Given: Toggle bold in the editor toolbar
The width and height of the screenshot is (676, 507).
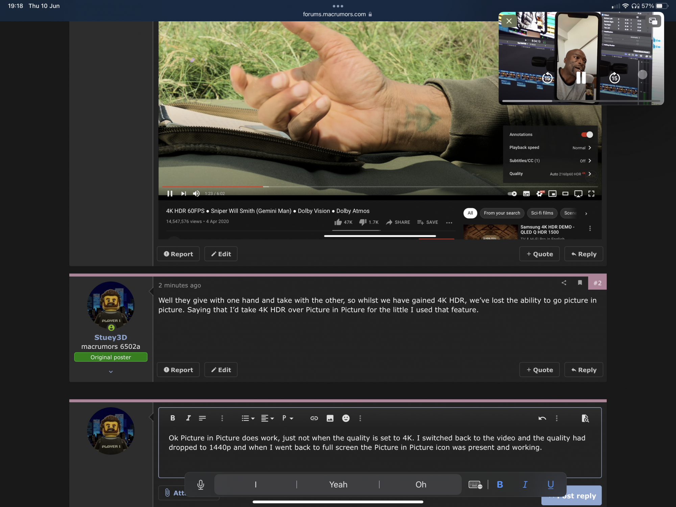Looking at the screenshot, I should pyautogui.click(x=173, y=418).
